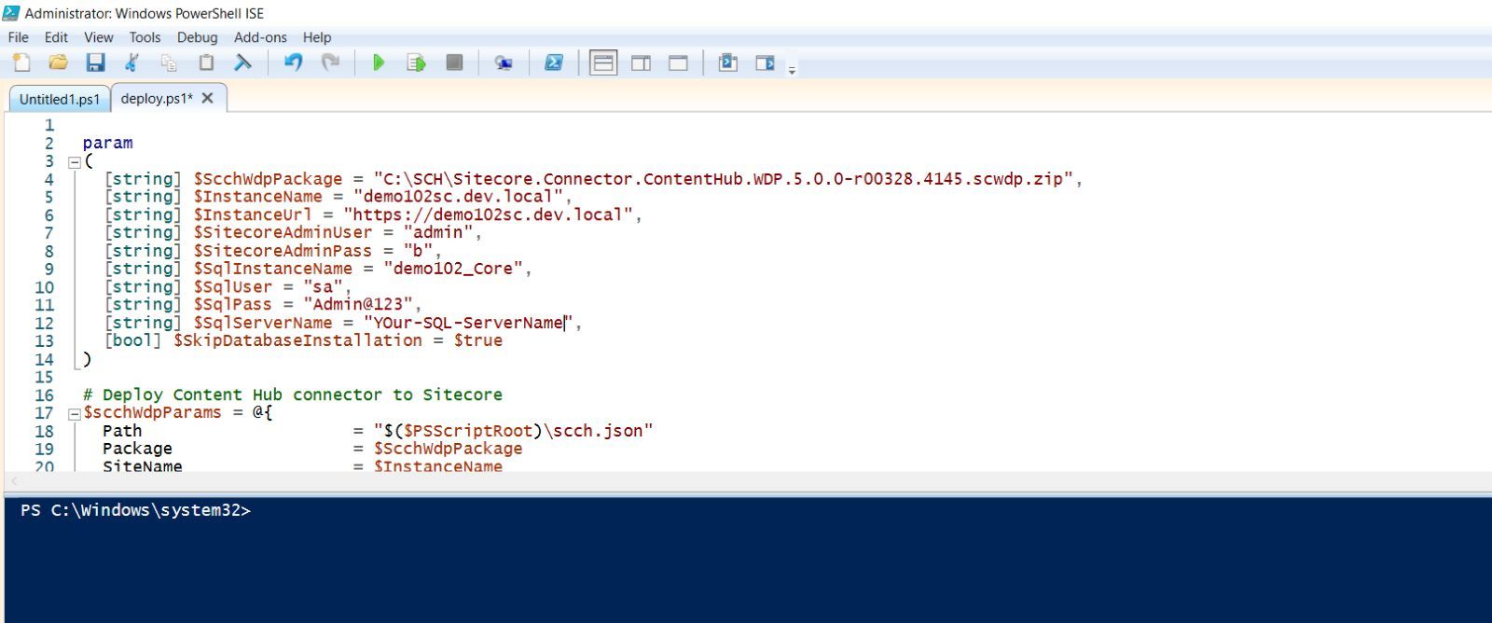Collapse the $scchWdpParams hashtable on line 17
The width and height of the screenshot is (1492, 623).
[75, 413]
